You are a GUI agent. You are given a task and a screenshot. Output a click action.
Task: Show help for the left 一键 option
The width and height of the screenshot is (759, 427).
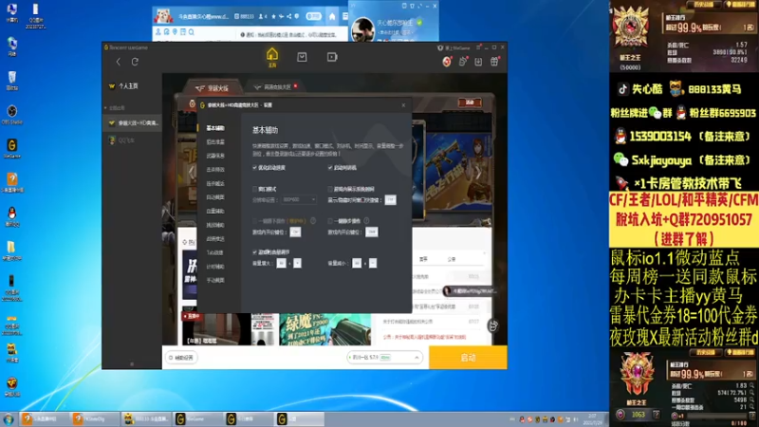[x=313, y=221]
